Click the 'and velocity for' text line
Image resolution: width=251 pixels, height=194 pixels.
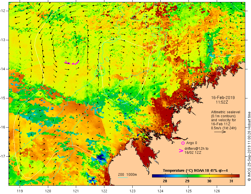223,120
